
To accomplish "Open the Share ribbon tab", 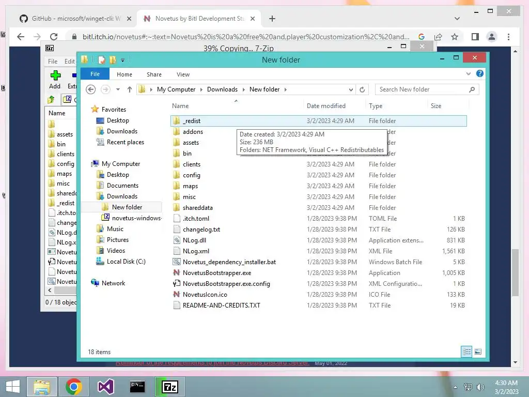I will click(x=154, y=74).
